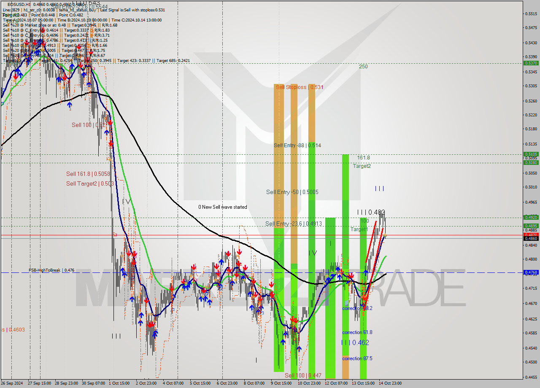Click the '6 Oct 23:00' time axis label
The width and height of the screenshot is (540, 388).
coord(227,383)
